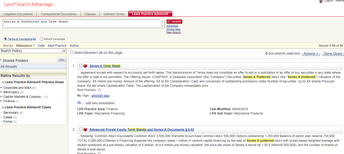Image resolution: width=344 pixels, height=154 pixels.
Task: Sort results by Best Practice
Action: [57, 46]
